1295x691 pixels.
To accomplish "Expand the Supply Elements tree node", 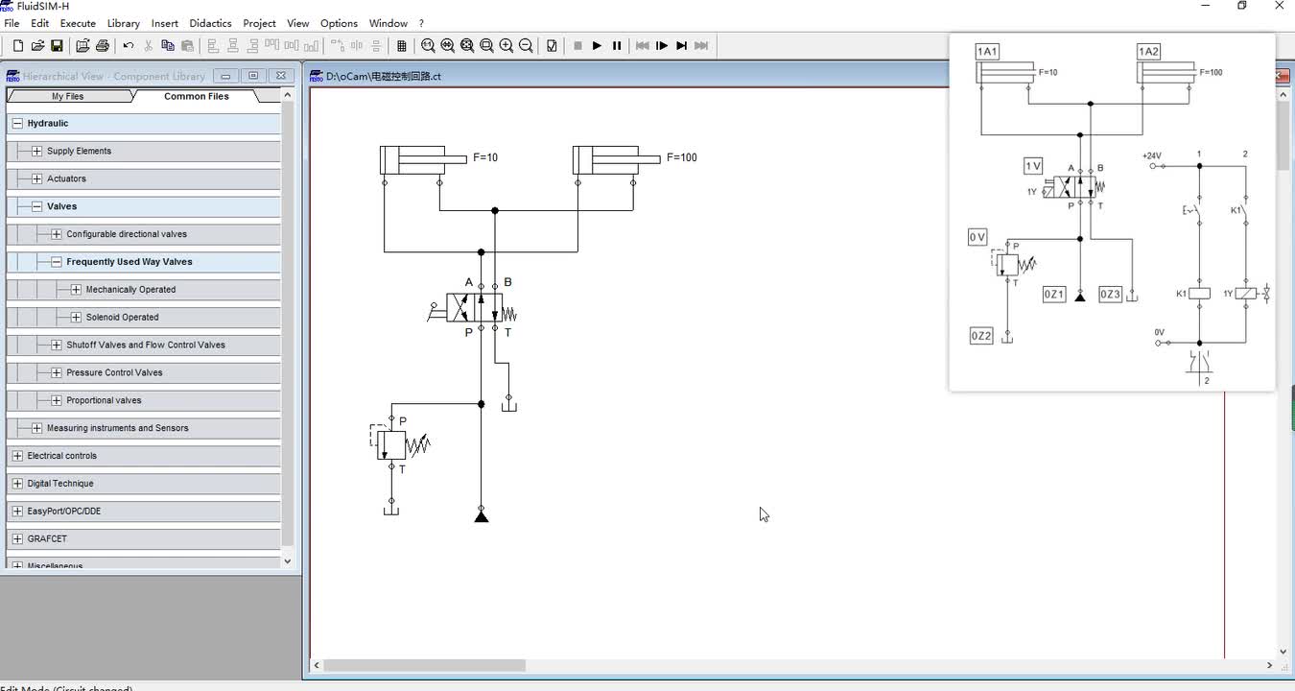I will [x=36, y=151].
